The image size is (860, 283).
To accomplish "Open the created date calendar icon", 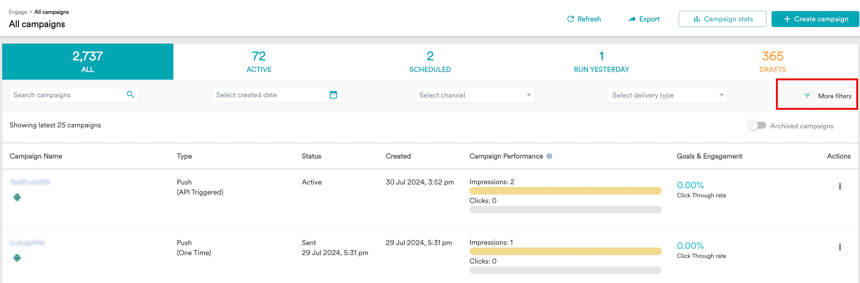I will click(x=333, y=94).
